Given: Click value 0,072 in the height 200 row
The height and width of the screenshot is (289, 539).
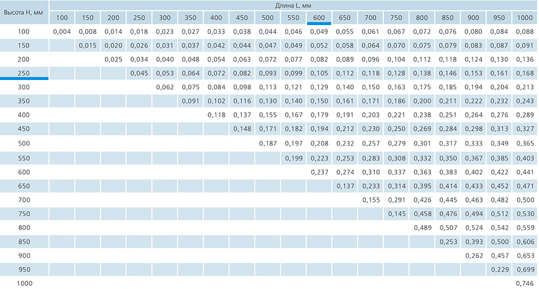Looking at the screenshot, I should 268,60.
